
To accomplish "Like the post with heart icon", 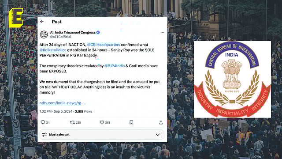I will [102, 122].
